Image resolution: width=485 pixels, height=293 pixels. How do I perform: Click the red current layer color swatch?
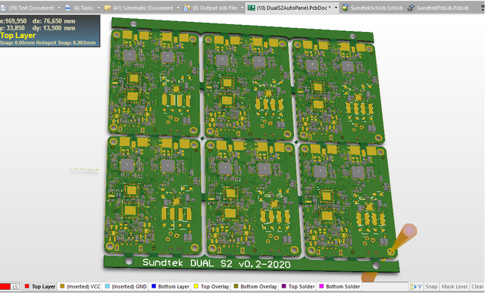[5, 286]
